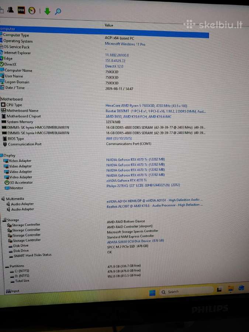This screenshot has height=332, width=249.
Task: Click the Internet Explorer row icon
Action: tap(1, 52)
